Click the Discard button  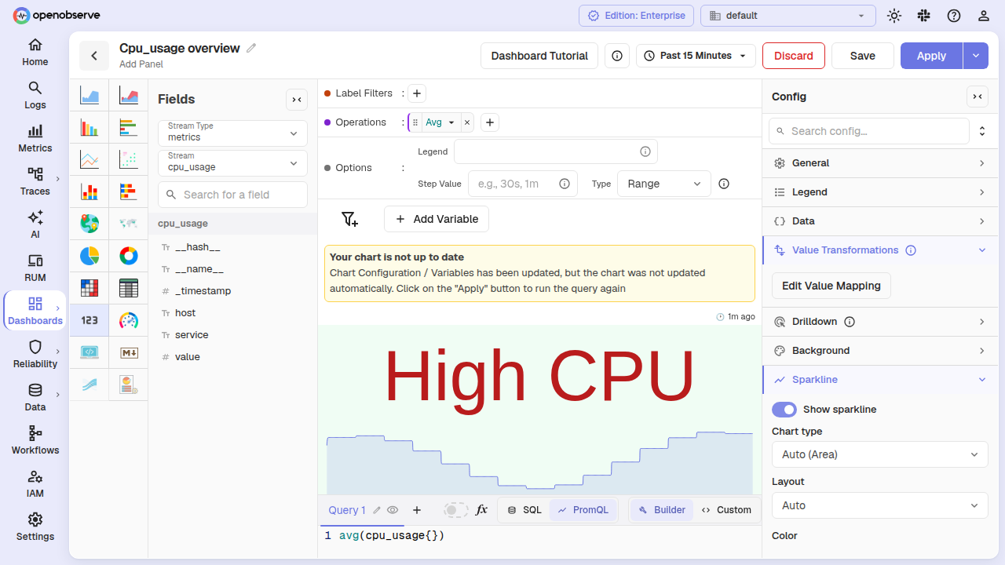click(794, 56)
